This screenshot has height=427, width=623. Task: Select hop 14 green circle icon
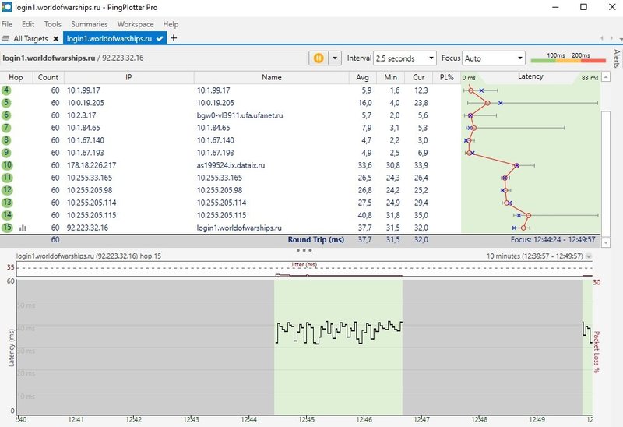tap(7, 215)
